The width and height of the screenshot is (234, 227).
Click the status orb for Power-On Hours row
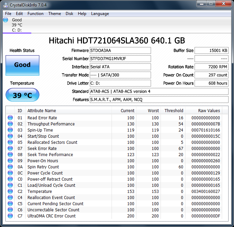point(10,161)
